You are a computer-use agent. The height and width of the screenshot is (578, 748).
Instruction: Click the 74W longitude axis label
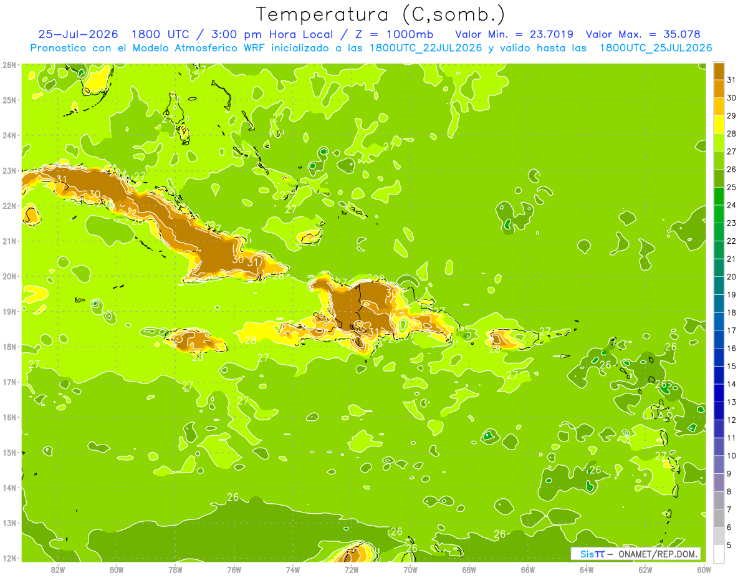pos(292,570)
